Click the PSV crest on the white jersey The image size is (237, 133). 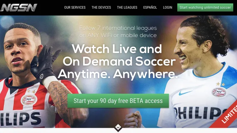219,92
